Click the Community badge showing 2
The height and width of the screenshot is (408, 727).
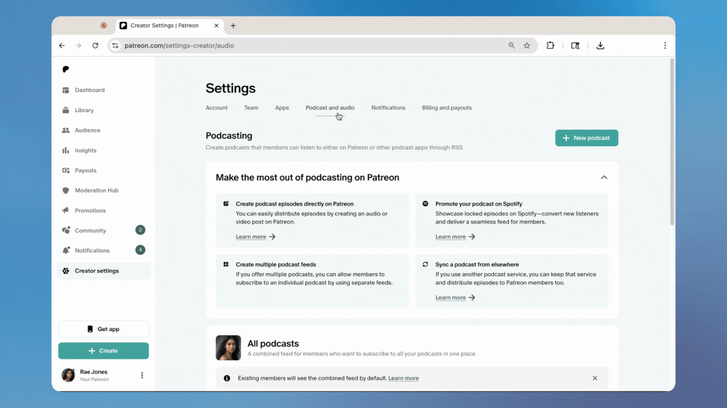[x=140, y=230]
